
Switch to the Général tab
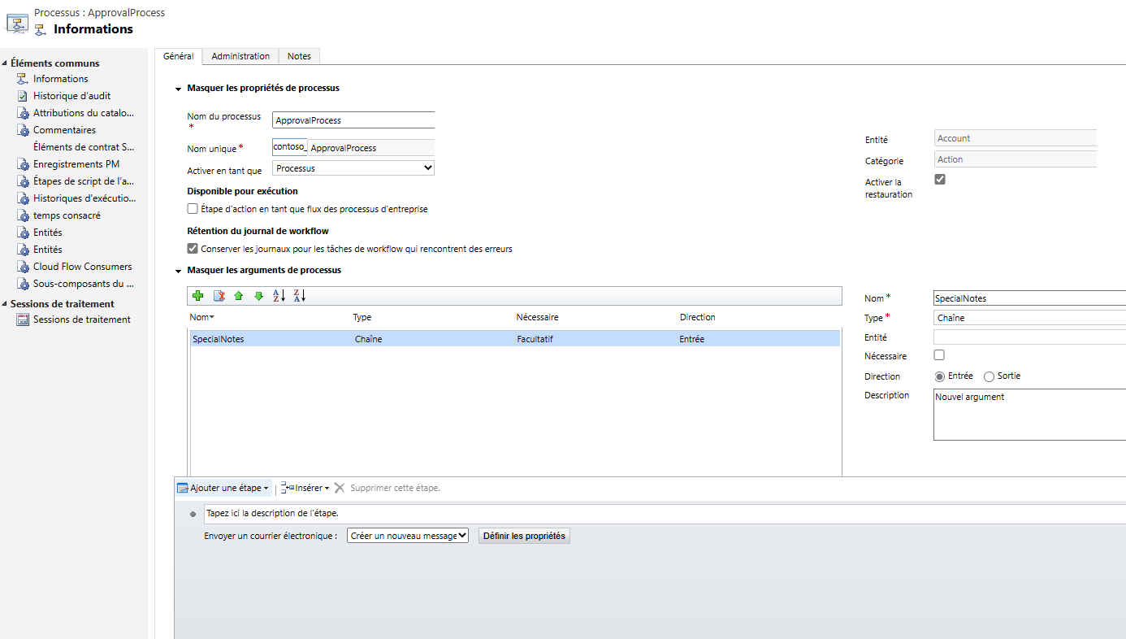(x=178, y=56)
